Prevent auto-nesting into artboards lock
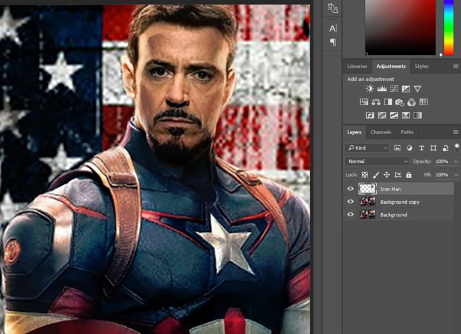This screenshot has width=461, height=334. (398, 175)
